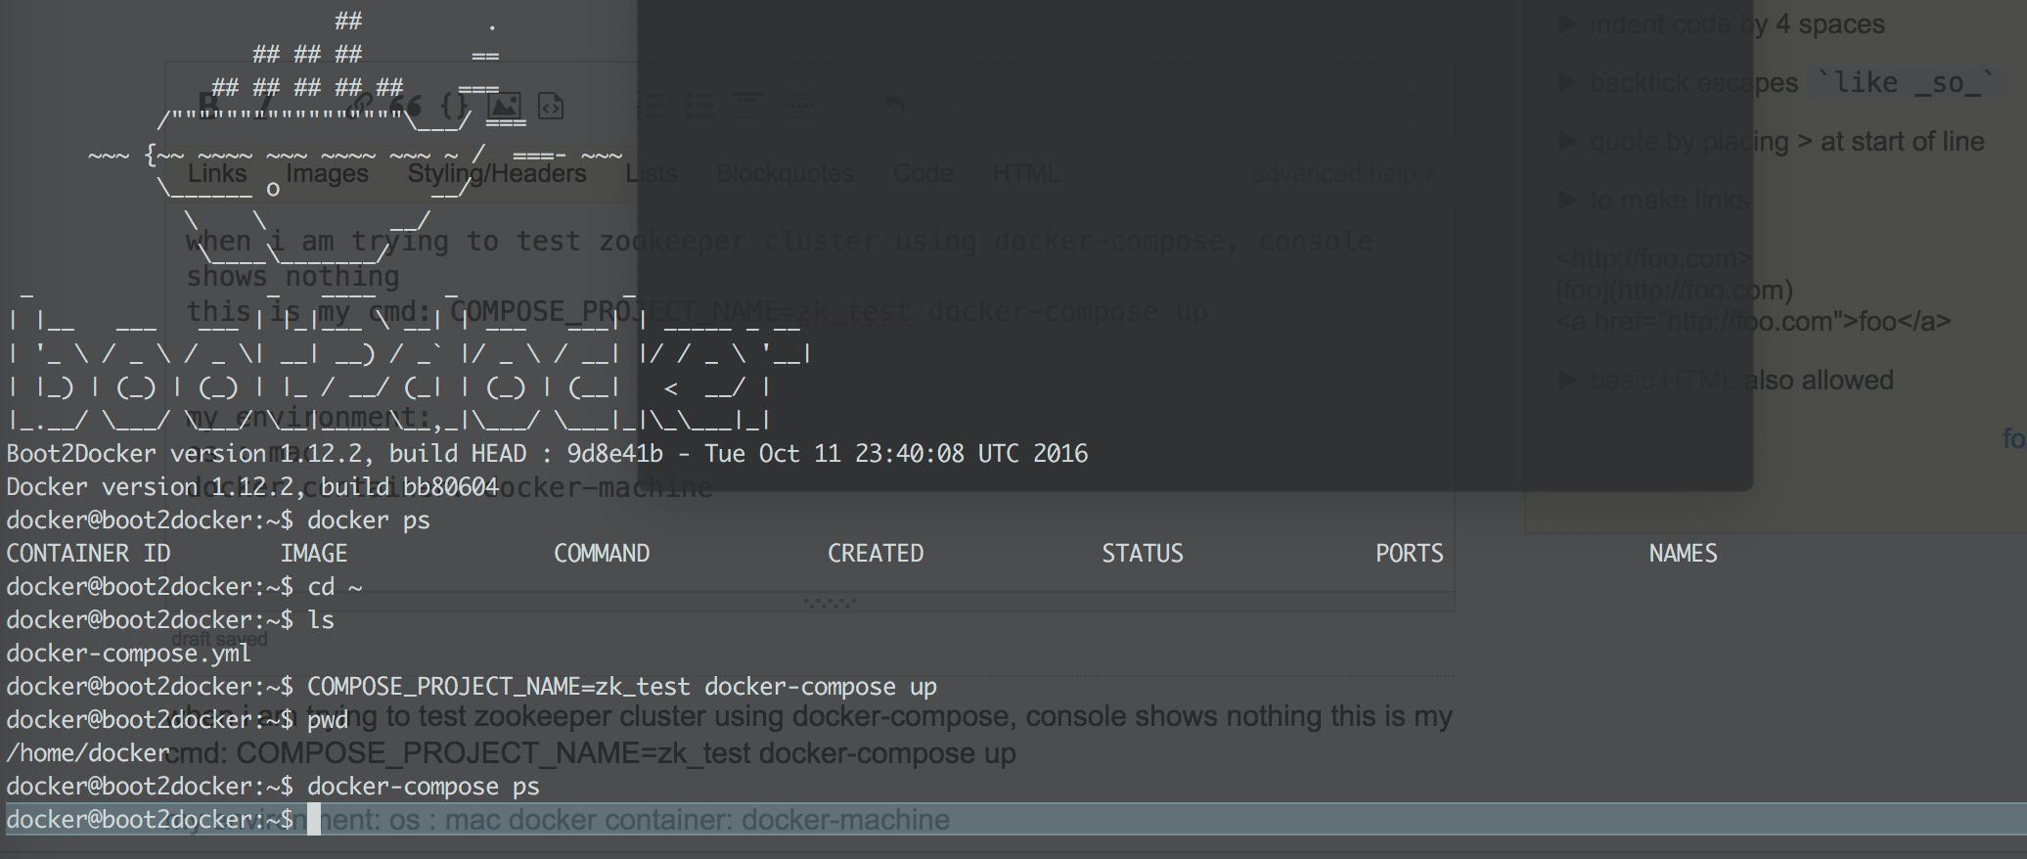Expand 'indent code by 4 spaces' tip
Screen dimensions: 2027x859
[1722, 24]
